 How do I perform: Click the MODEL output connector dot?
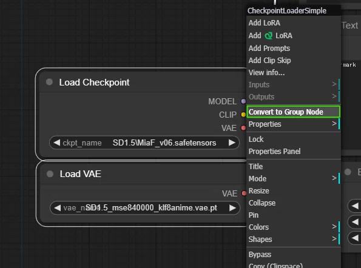click(x=243, y=101)
